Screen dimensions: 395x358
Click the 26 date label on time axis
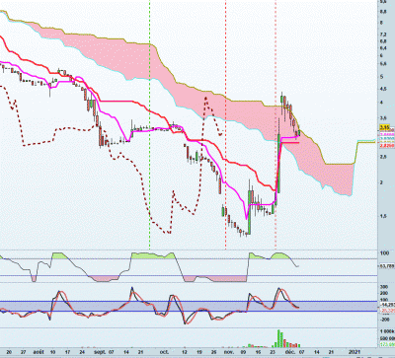(x=213, y=352)
